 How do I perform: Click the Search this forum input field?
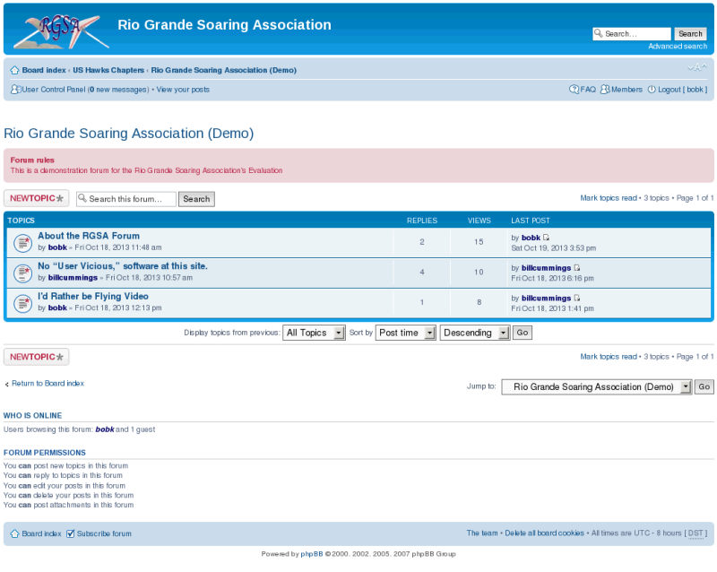click(x=126, y=199)
